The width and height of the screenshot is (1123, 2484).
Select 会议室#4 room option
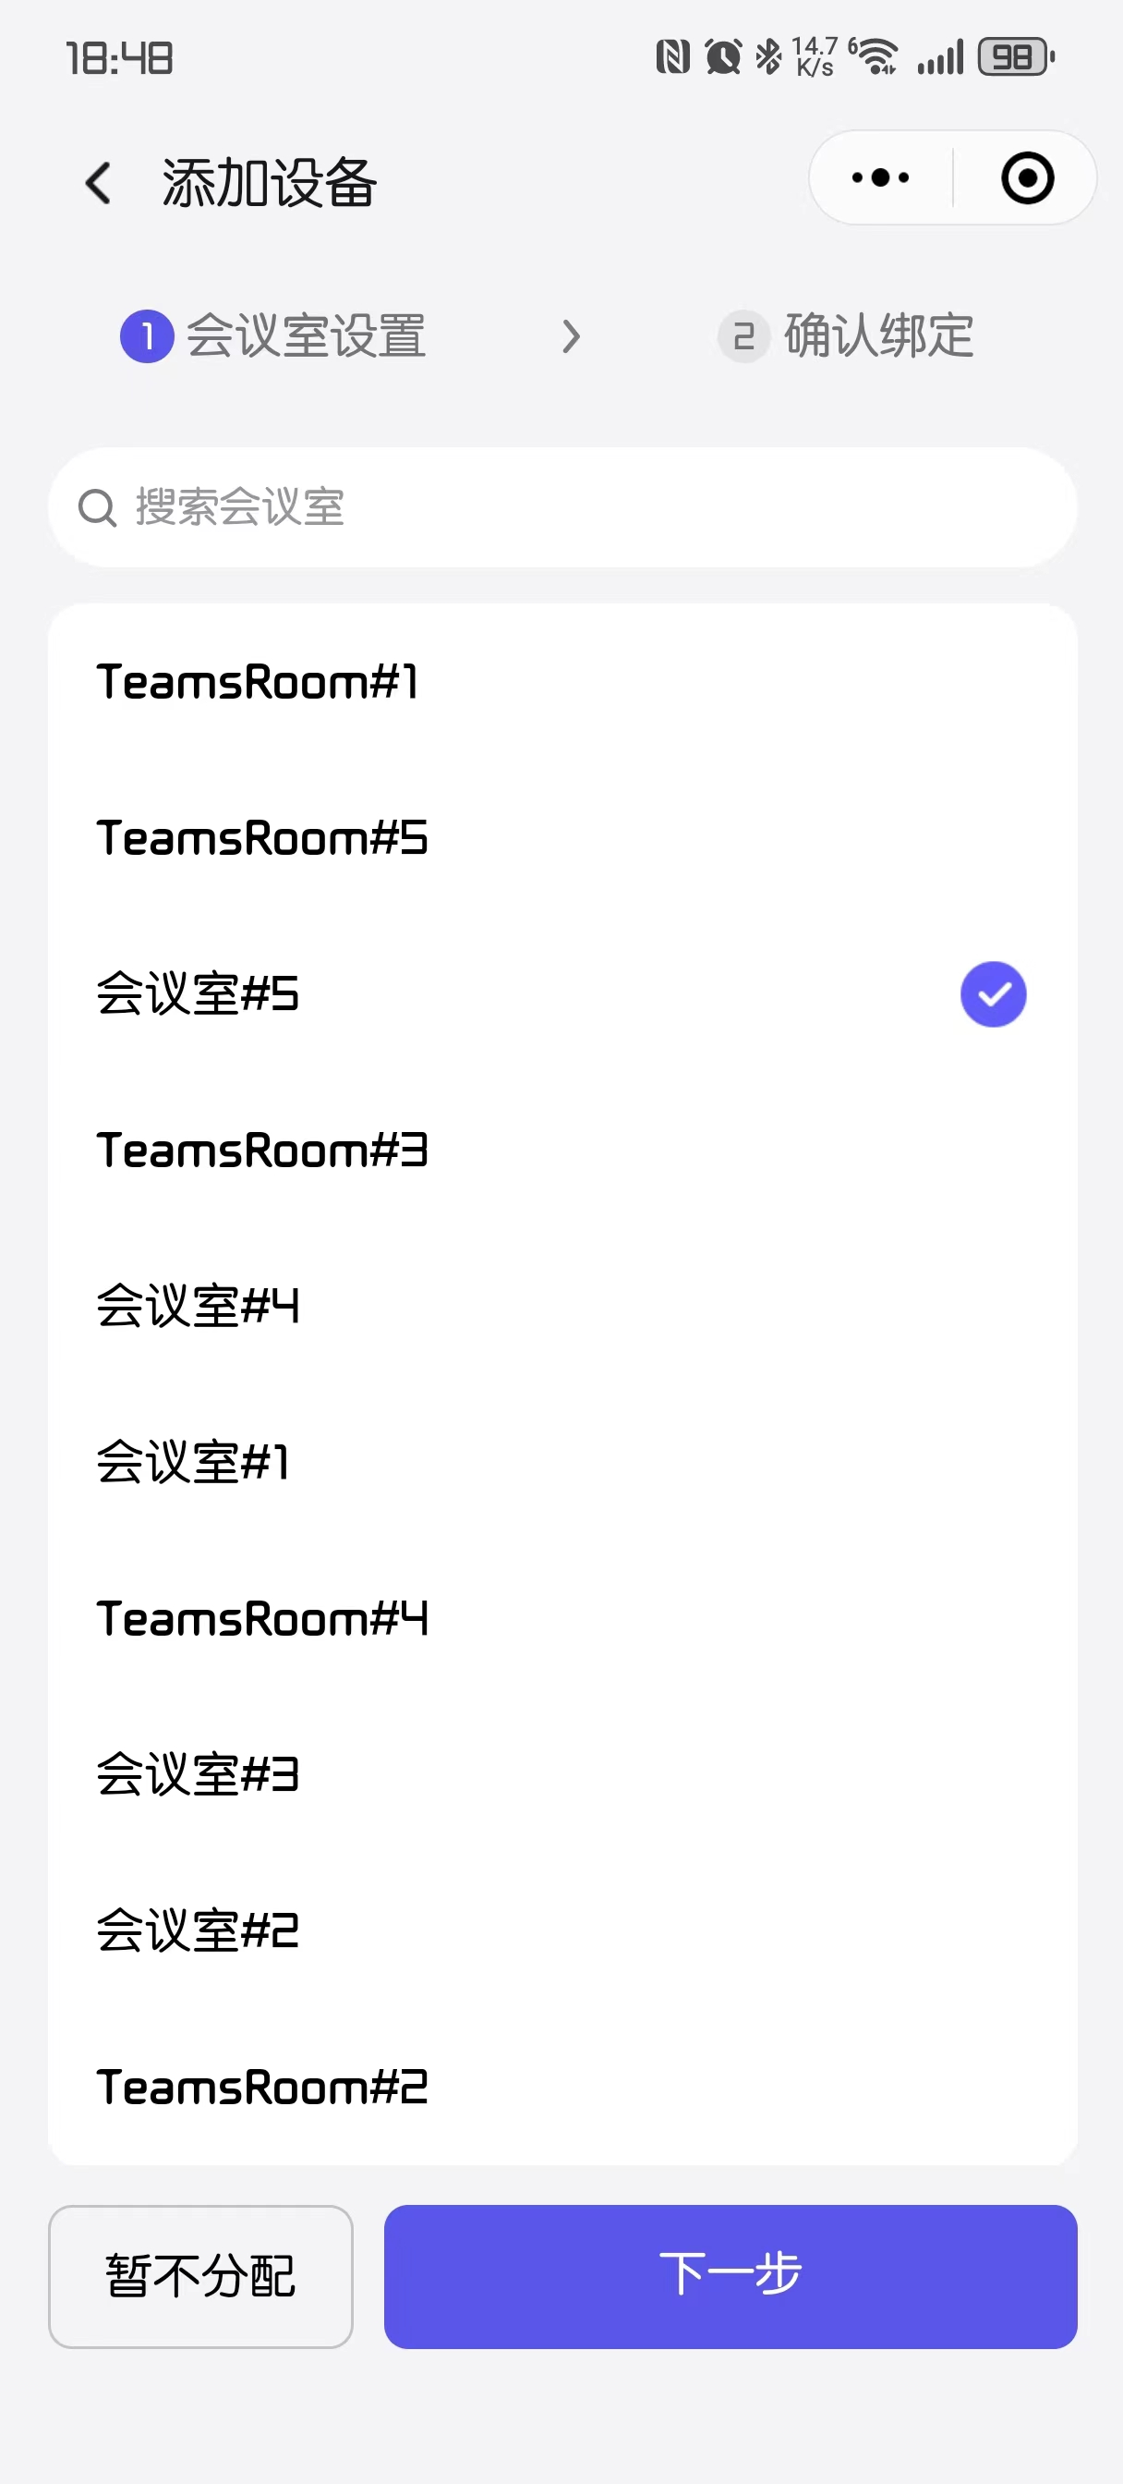(x=562, y=1306)
